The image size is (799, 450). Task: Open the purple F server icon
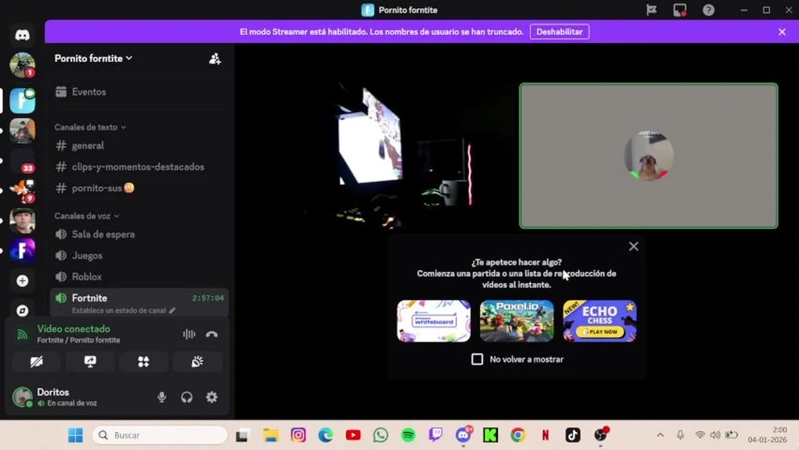coord(23,251)
